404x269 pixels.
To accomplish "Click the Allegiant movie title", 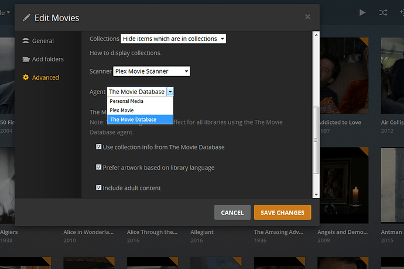I will pyautogui.click(x=202, y=232).
